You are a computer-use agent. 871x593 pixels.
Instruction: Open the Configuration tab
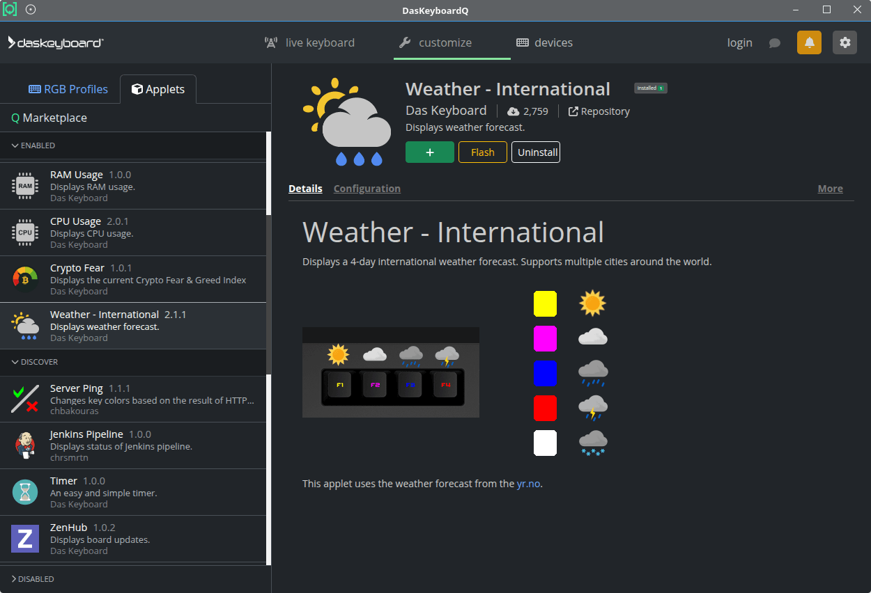pyautogui.click(x=367, y=189)
